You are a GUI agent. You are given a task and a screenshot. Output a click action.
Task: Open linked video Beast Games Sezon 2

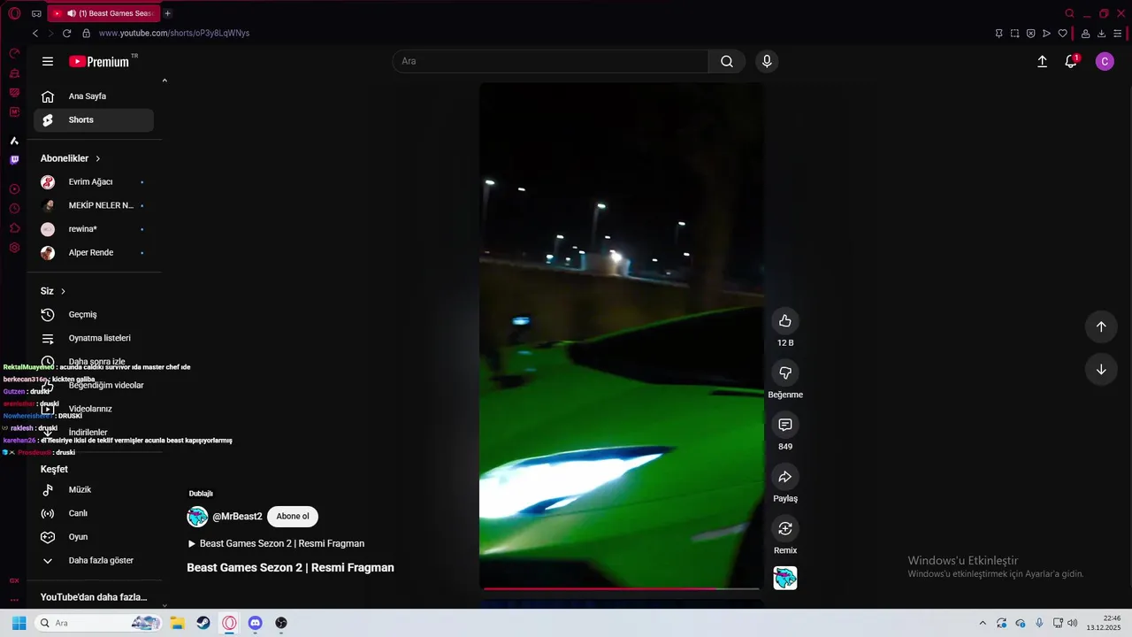pyautogui.click(x=276, y=544)
